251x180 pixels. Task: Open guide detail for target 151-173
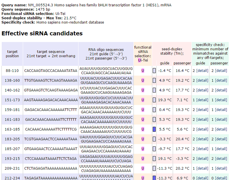coord(203,100)
